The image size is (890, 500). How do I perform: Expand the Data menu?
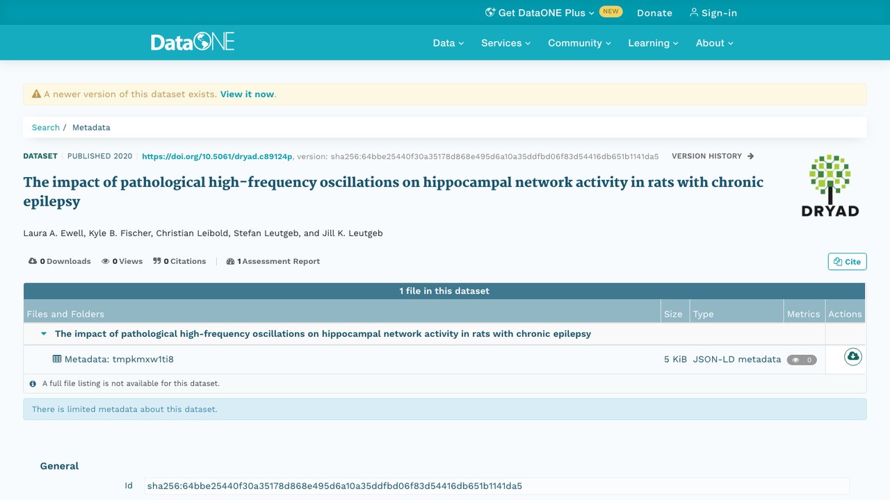(448, 43)
